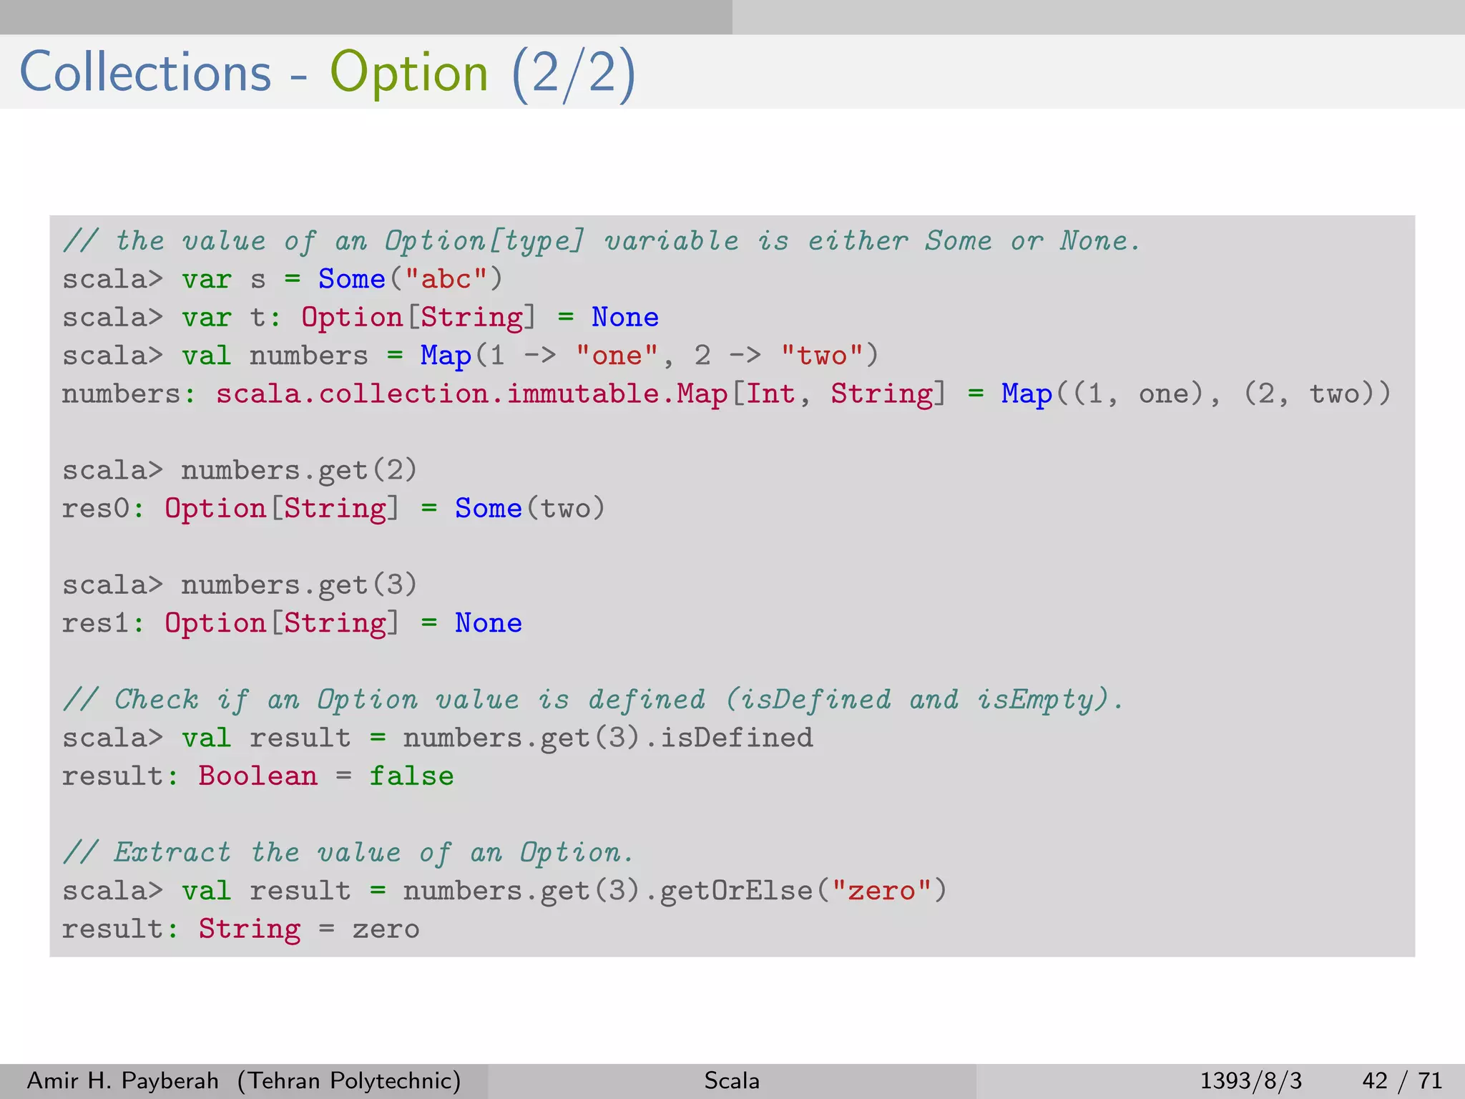Click the progress bar at top of slide
Screen dimensions: 1465x1099
pos(732,17)
